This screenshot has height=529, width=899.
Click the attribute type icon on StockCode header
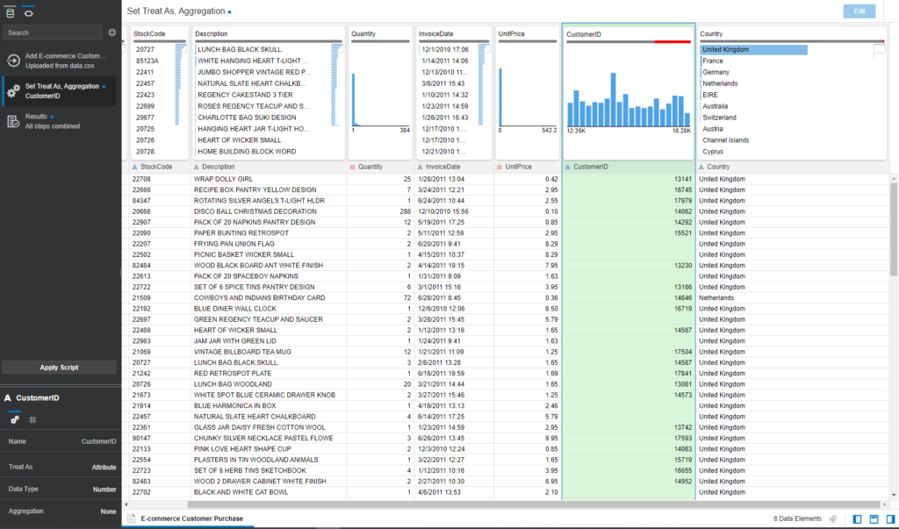point(134,168)
